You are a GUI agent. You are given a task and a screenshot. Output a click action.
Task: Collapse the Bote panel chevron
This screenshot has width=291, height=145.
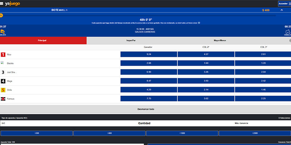pos(282,10)
